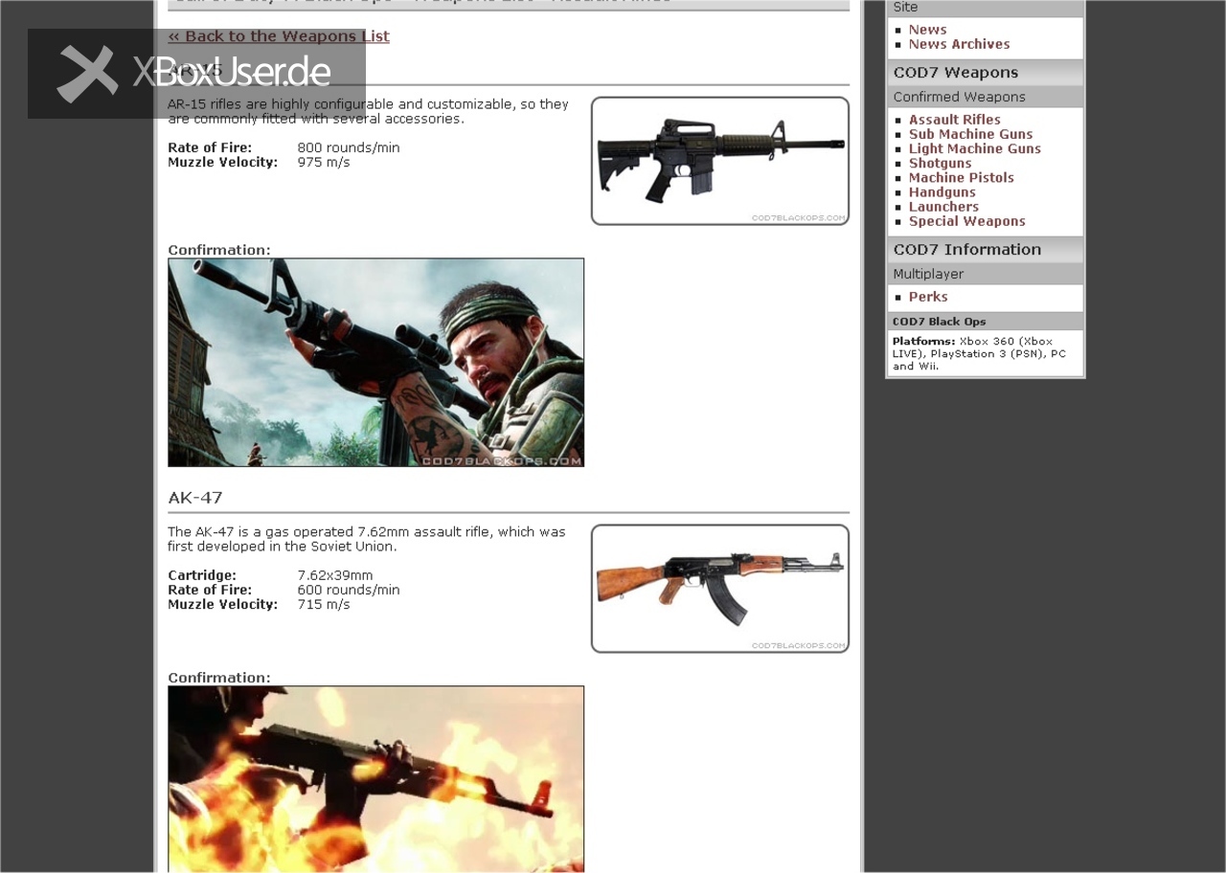Select the Confirmed Weapons subheading

[x=959, y=97]
